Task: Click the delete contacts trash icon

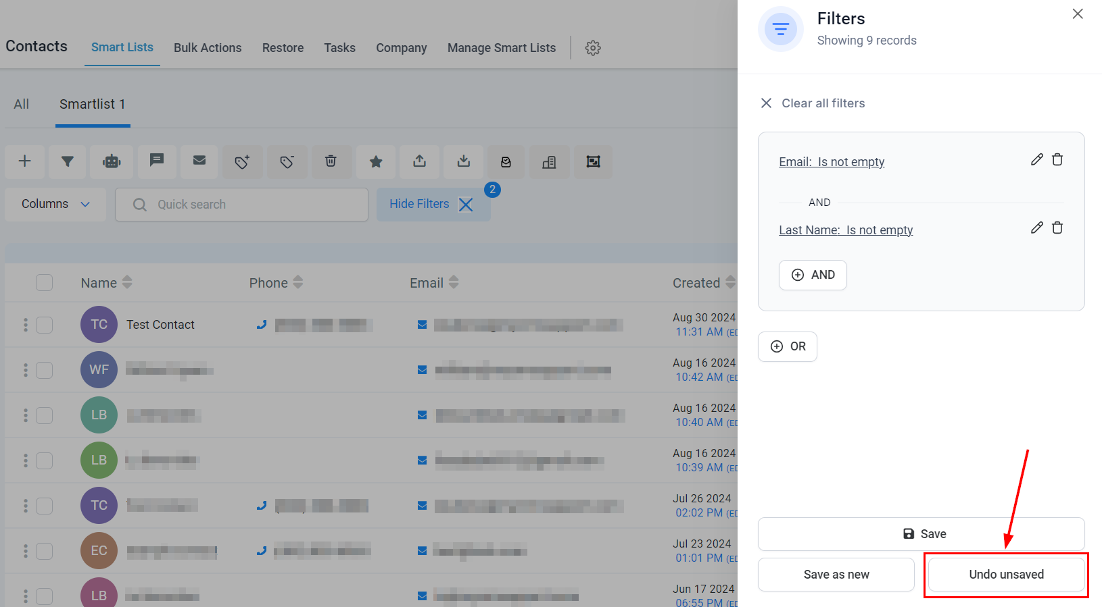Action: [x=331, y=161]
